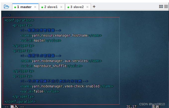The image size is (169, 108).
Task: Switch to the 2 slave1 tab
Action: 52,7
